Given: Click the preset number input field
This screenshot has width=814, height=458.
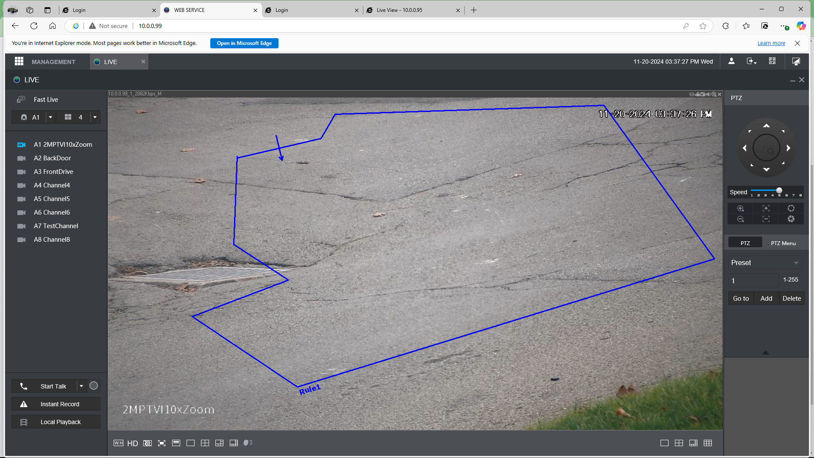Looking at the screenshot, I should [x=753, y=280].
